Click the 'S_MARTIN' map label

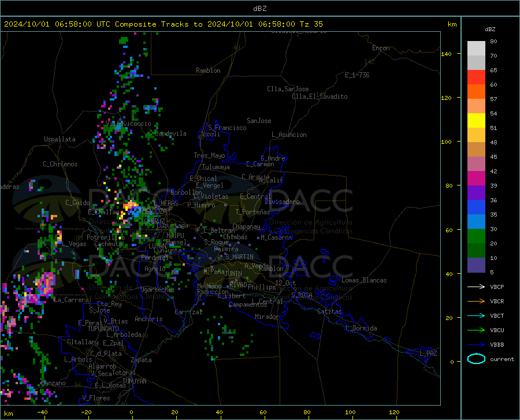239,257
